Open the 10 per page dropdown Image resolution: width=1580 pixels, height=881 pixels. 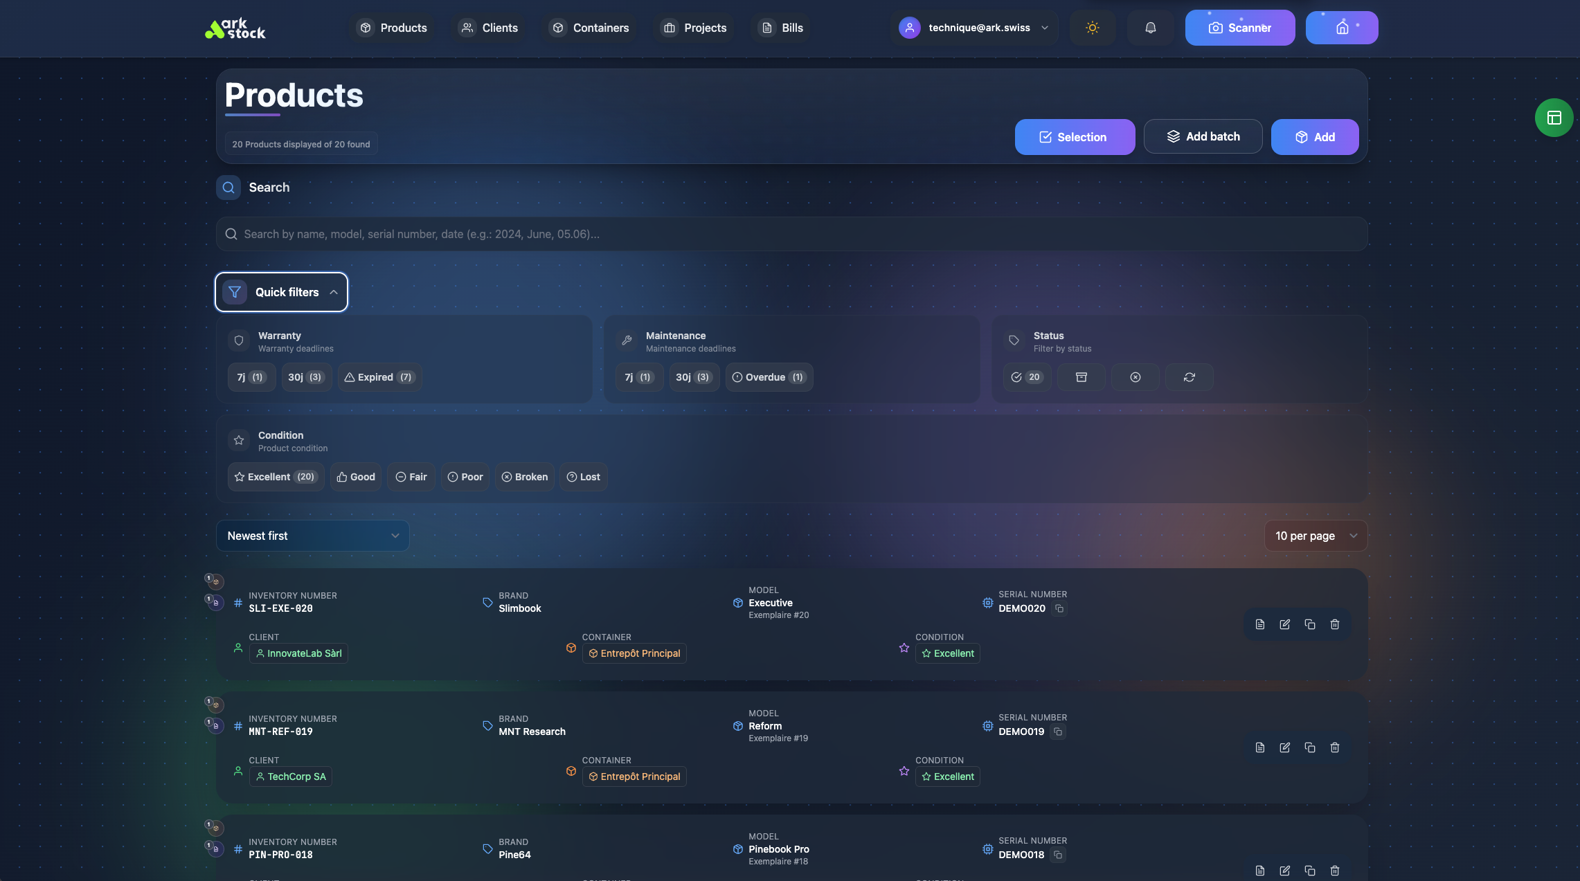1316,536
